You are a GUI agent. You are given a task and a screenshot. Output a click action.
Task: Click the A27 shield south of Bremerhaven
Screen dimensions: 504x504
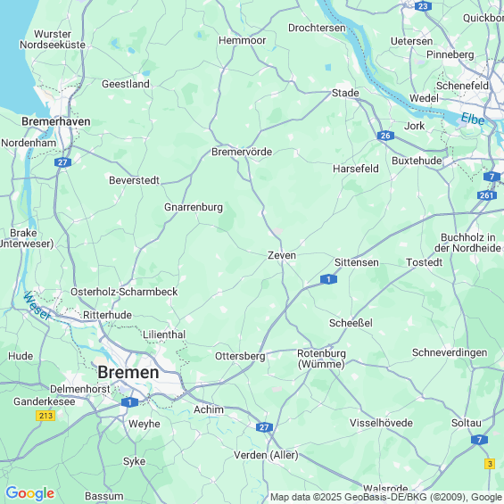pos(62,162)
